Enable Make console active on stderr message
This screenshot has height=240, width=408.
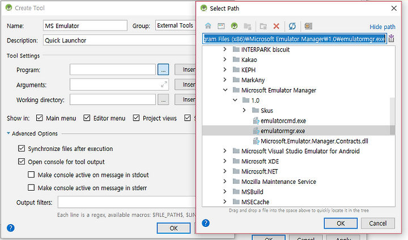click(x=31, y=188)
